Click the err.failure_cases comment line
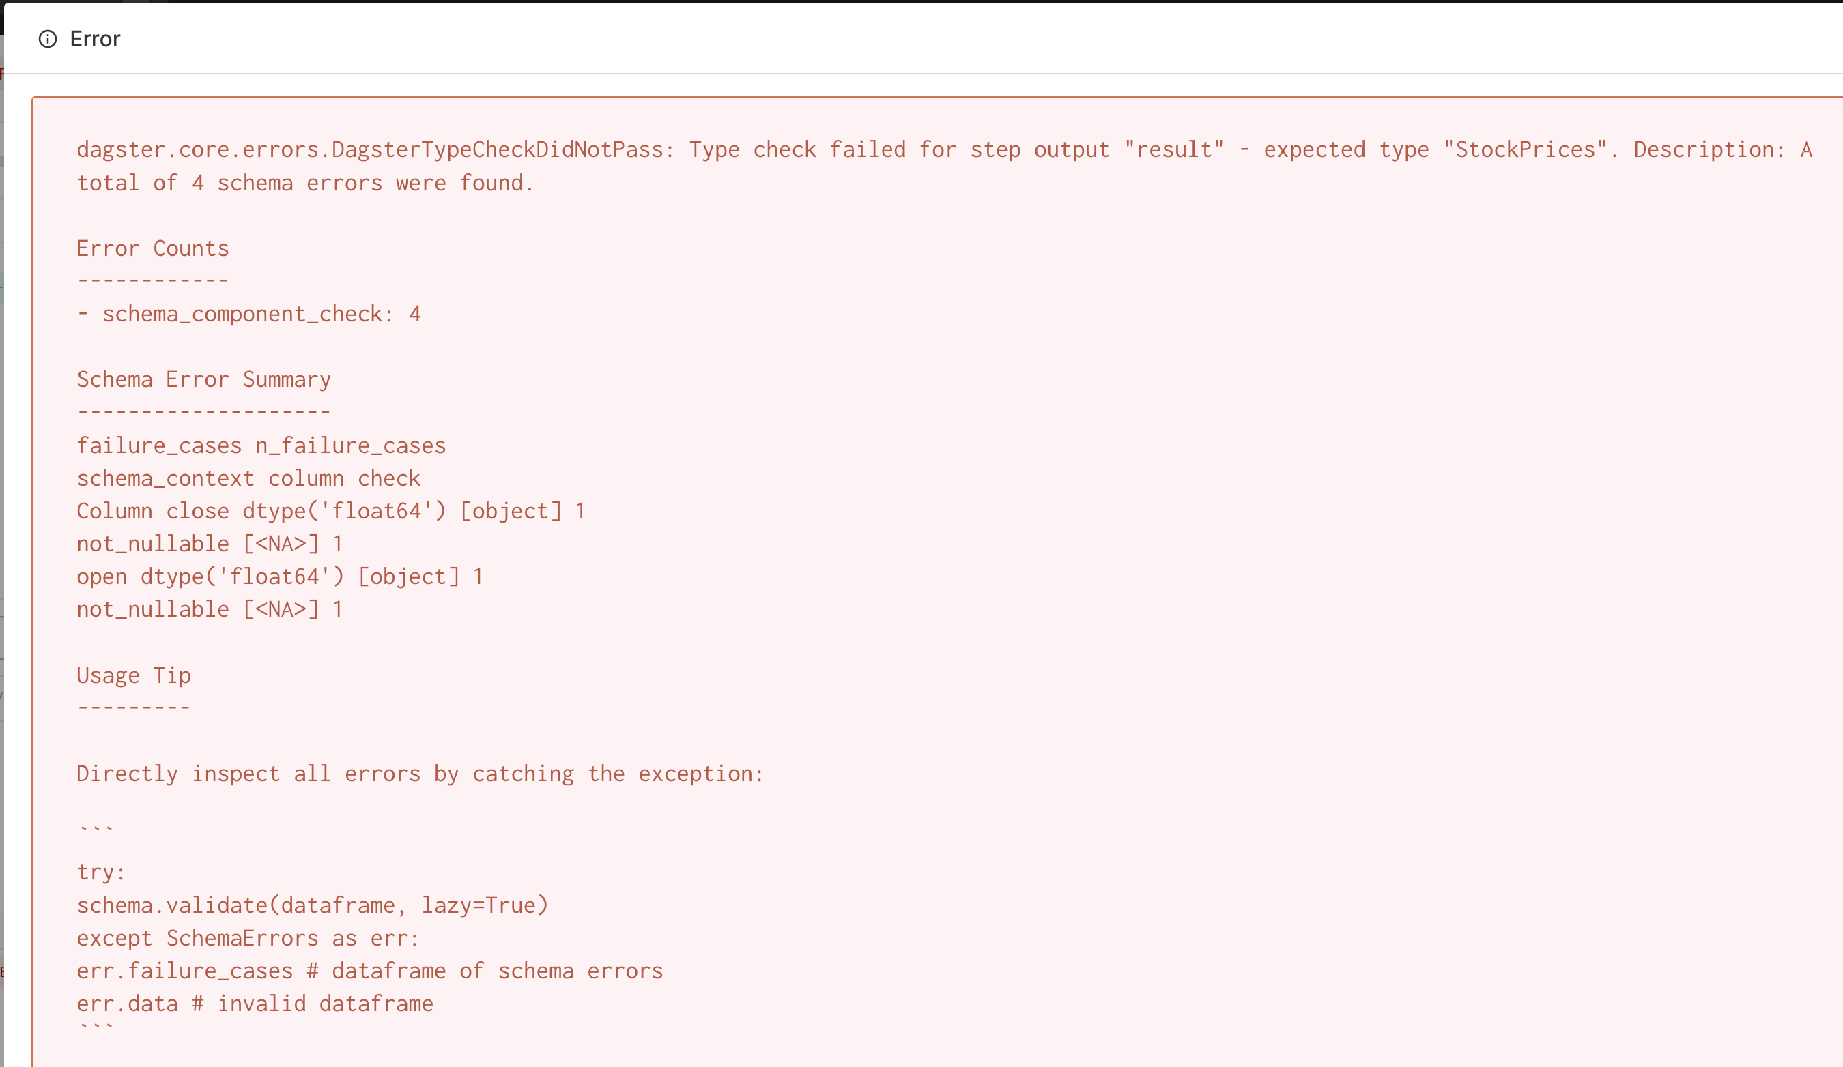The image size is (1843, 1067). (369, 971)
